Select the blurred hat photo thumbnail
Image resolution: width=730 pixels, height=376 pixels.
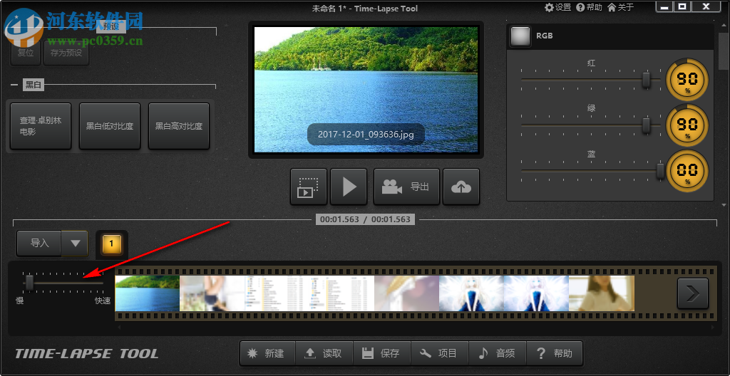point(407,293)
